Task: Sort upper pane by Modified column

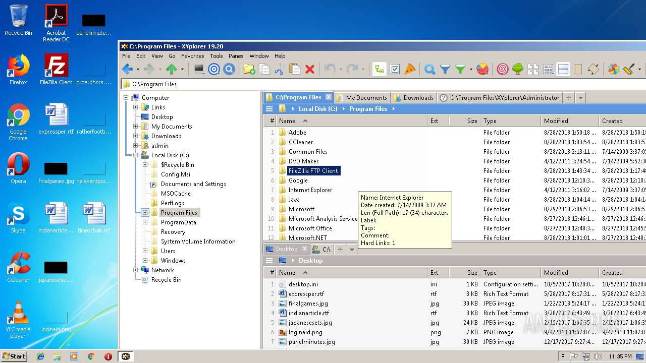Action: 569,121
